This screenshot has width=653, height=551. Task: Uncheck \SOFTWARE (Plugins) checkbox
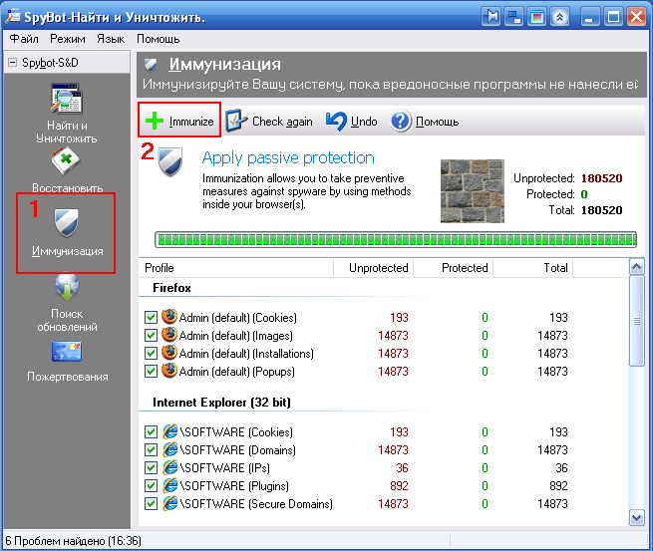[151, 485]
